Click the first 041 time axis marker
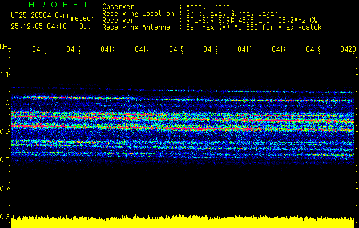359x228 pixels. 39,50
